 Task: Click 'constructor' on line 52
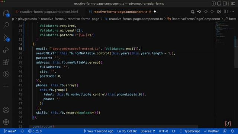point(42,127)
